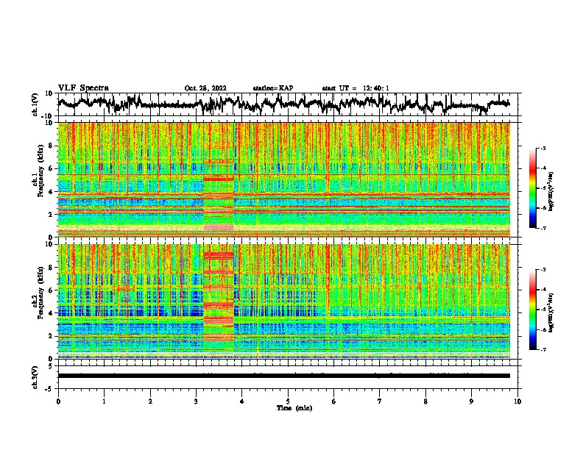Click the "Time (min)" axis label
Image resolution: width=583 pixels, height=450 pixels.
point(294,408)
